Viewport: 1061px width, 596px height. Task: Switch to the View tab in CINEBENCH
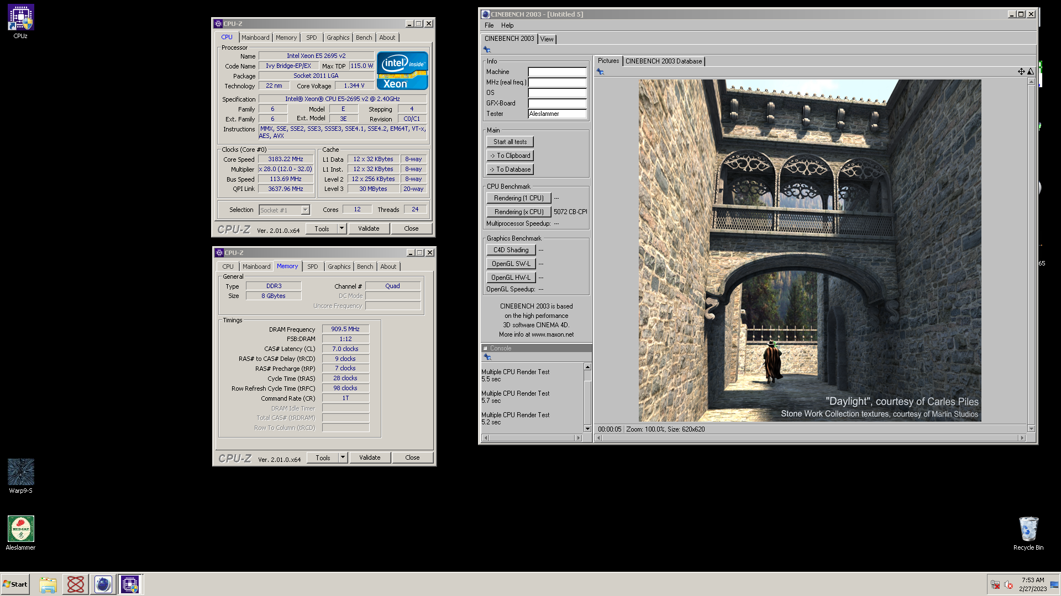click(547, 39)
